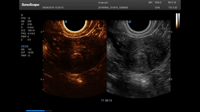Click the TIS 0.02 thermal index
This screenshot has height=112, width=200.
pyautogui.click(x=173, y=8)
